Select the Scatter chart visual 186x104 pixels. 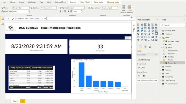click(145, 31)
